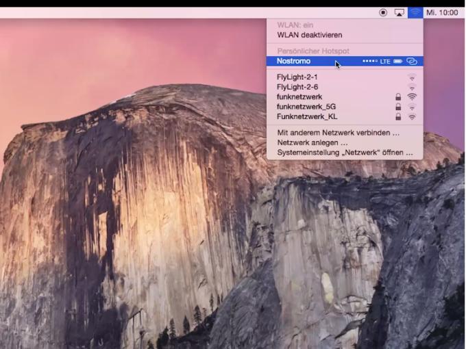
Task: Connect to the Nostromo personal hotspot
Action: pos(345,61)
